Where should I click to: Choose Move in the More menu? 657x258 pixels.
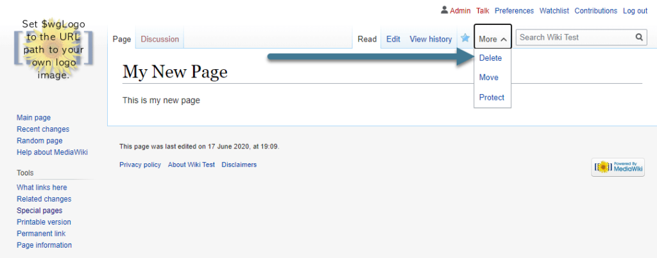pyautogui.click(x=489, y=77)
